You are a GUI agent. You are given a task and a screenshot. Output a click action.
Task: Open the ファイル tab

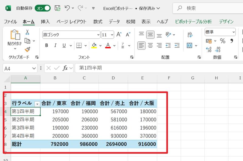click(10, 21)
